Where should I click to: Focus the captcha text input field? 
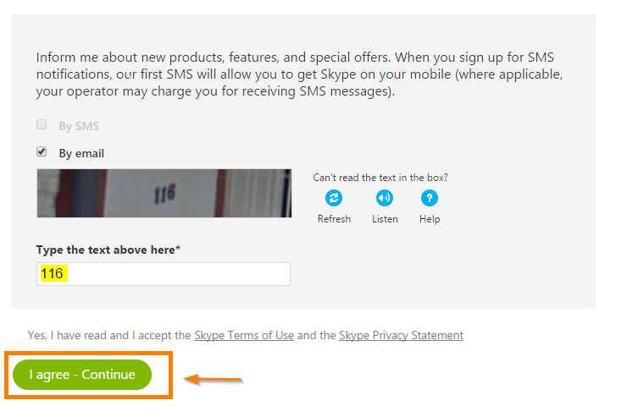[x=164, y=274]
